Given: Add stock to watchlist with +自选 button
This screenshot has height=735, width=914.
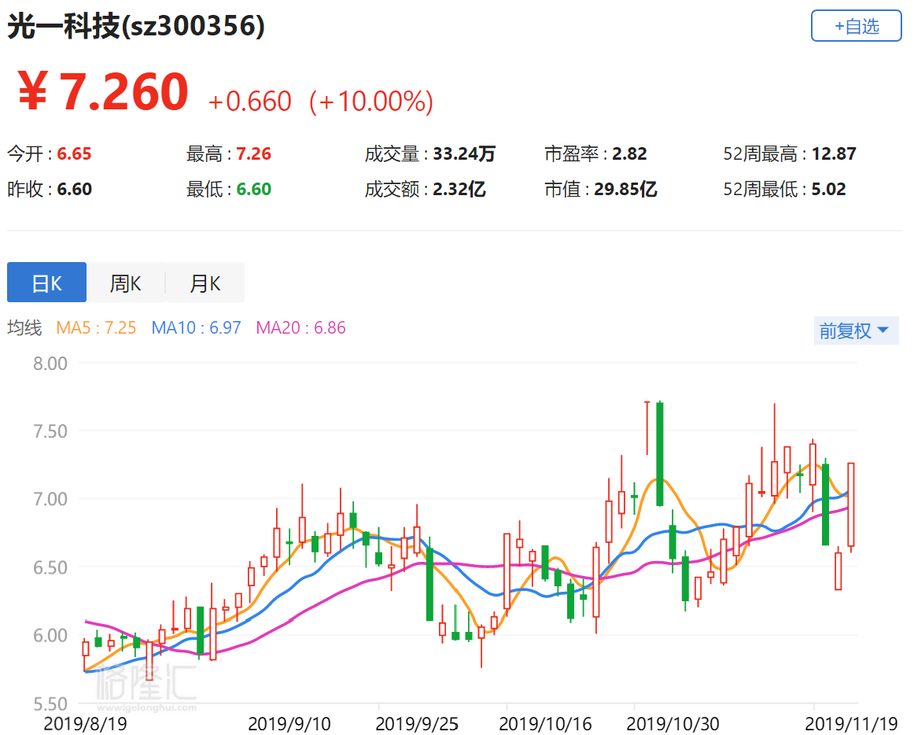Looking at the screenshot, I should pos(856,26).
